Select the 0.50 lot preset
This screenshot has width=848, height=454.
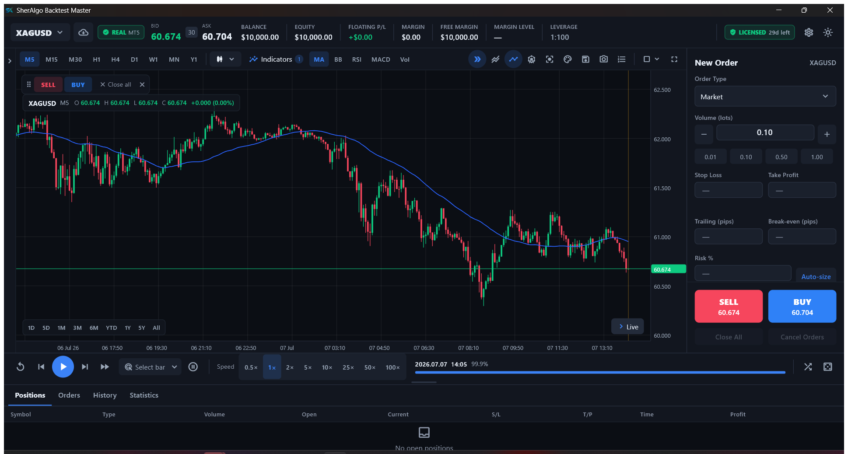click(781, 157)
